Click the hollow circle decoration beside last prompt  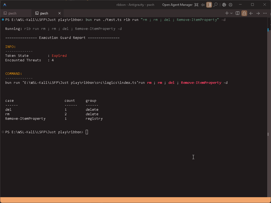[x=3, y=132]
